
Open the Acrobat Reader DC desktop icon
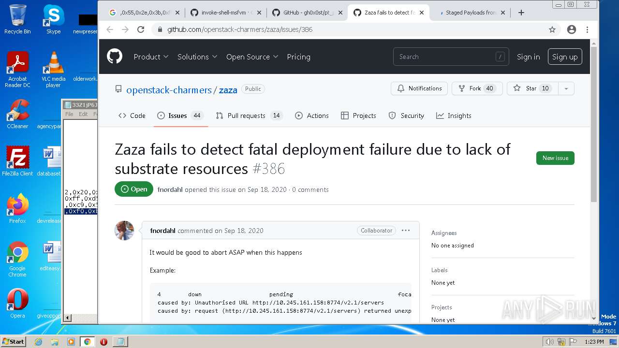17,69
